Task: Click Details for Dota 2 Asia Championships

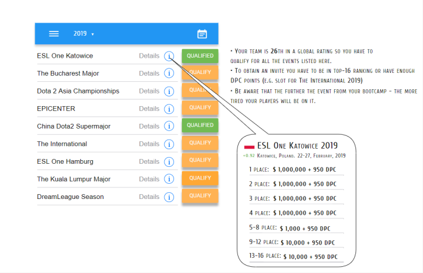Action: 149,91
